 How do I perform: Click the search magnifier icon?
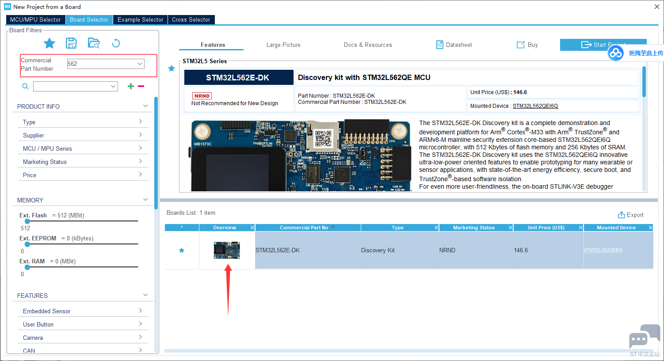(25, 86)
